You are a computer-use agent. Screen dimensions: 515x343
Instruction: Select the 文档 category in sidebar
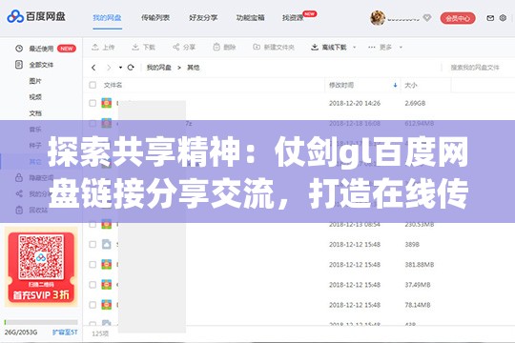click(35, 113)
